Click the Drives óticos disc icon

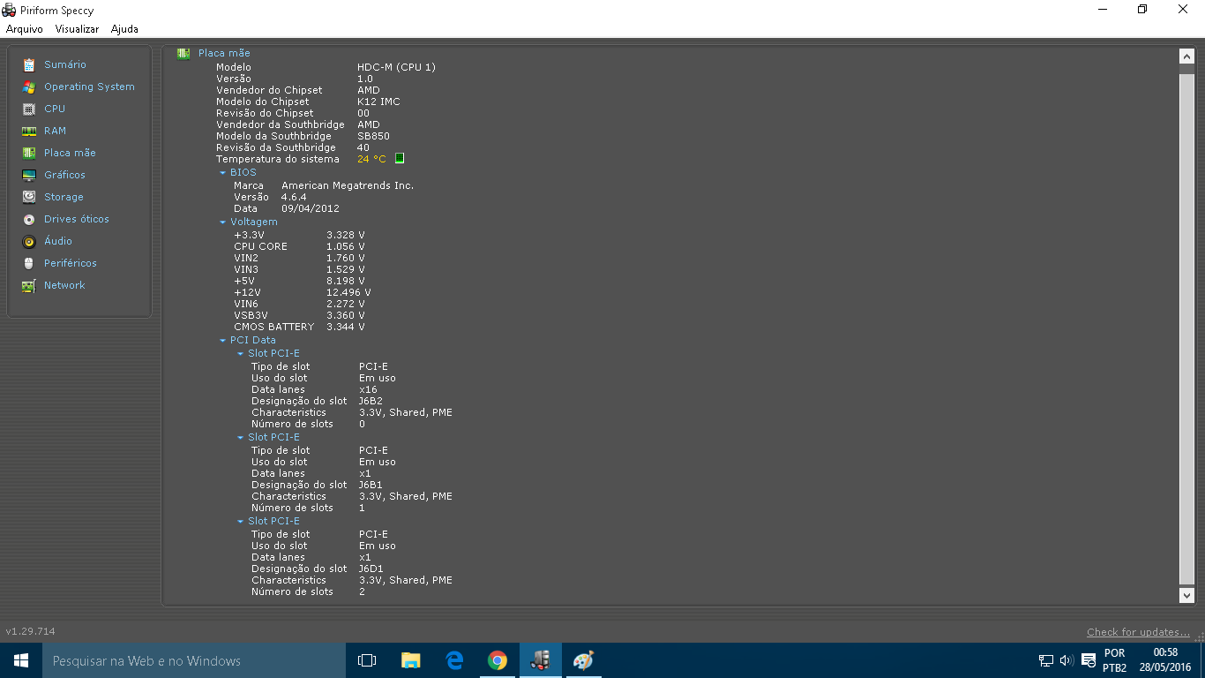point(29,219)
